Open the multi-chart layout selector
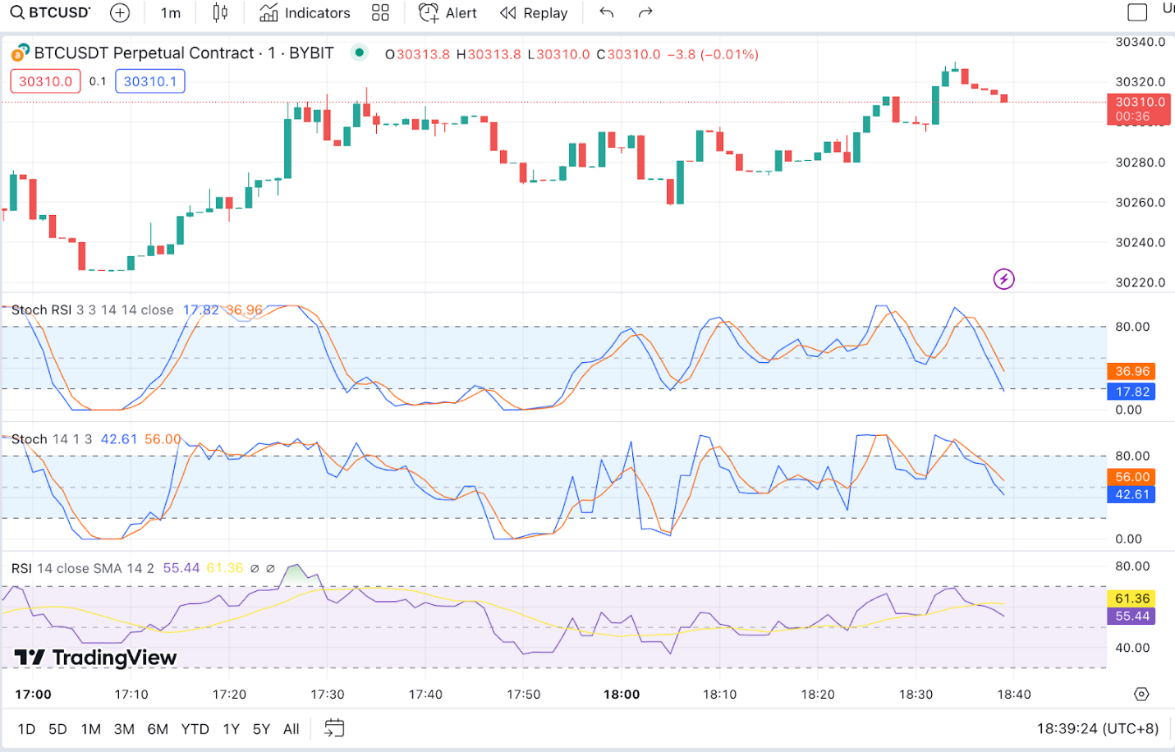The width and height of the screenshot is (1175, 752). point(379,12)
